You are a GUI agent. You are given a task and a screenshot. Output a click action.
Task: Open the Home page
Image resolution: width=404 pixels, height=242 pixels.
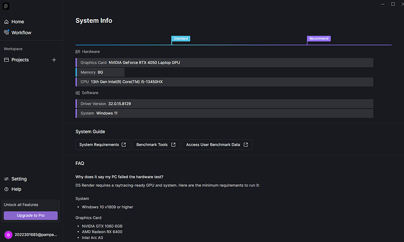click(18, 22)
